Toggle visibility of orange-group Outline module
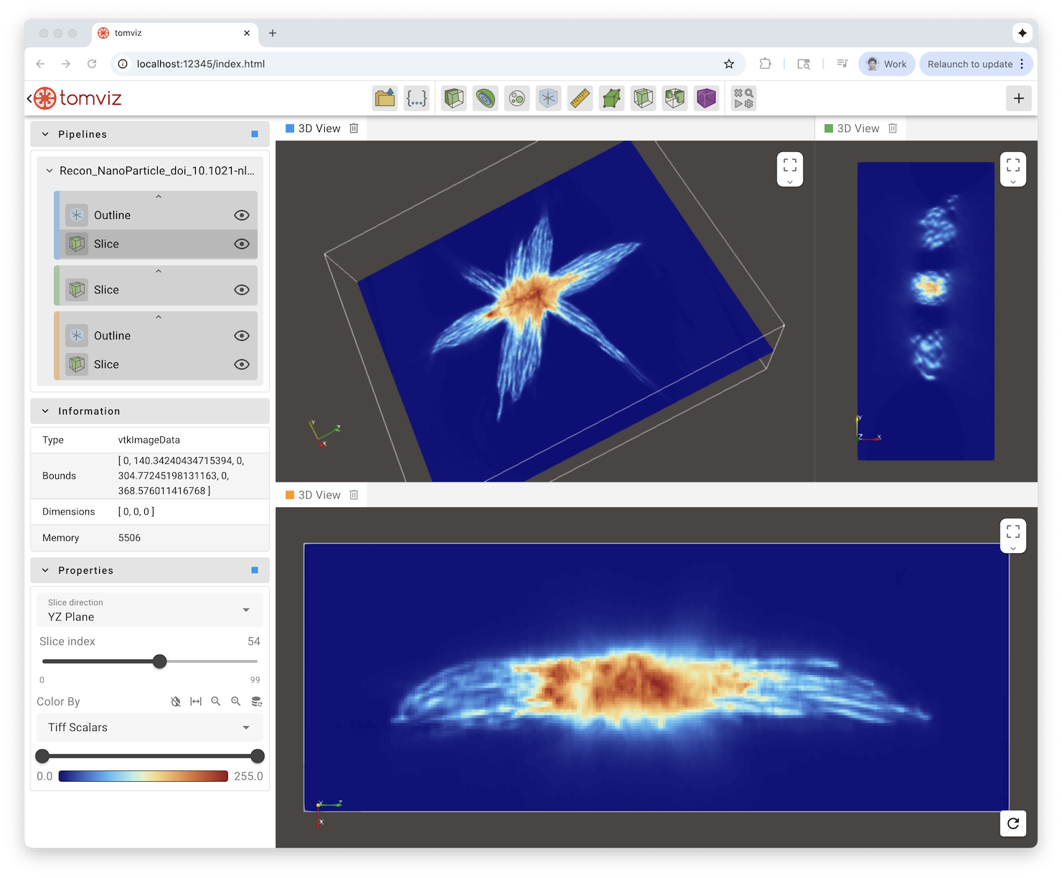 coord(242,336)
